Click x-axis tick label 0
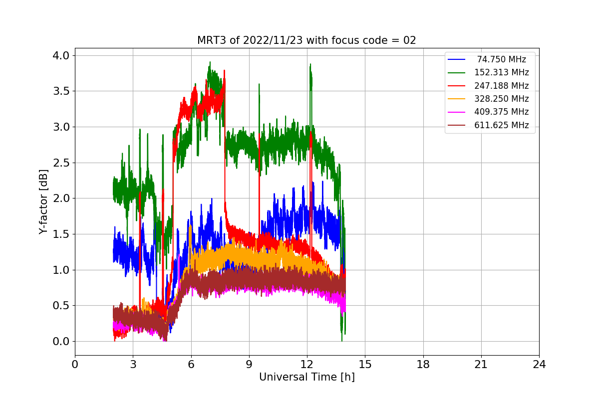Screen dimensions: 599x399 pyautogui.click(x=75, y=365)
